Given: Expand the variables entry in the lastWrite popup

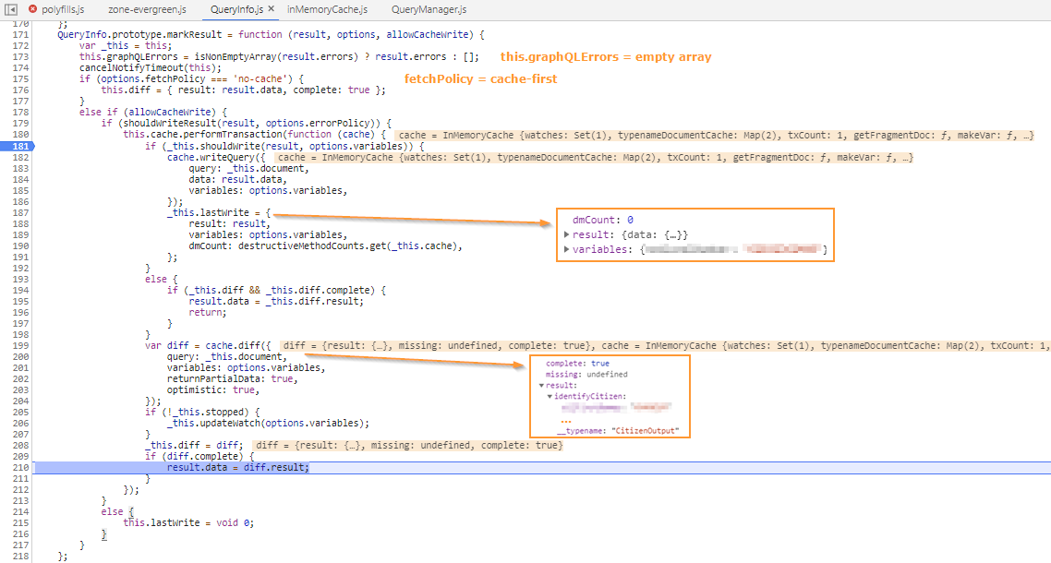Looking at the screenshot, I should [566, 249].
